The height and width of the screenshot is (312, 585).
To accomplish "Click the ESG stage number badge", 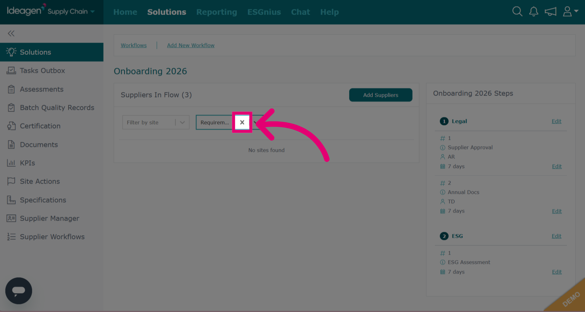I will click(x=444, y=236).
